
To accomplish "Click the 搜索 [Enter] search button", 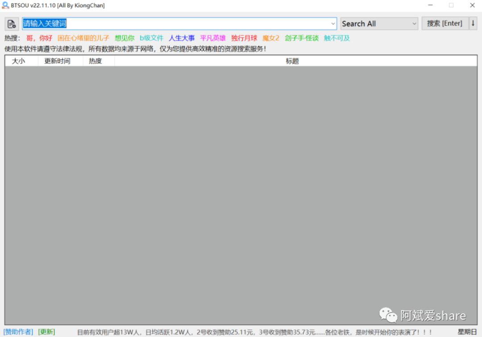I will [445, 23].
